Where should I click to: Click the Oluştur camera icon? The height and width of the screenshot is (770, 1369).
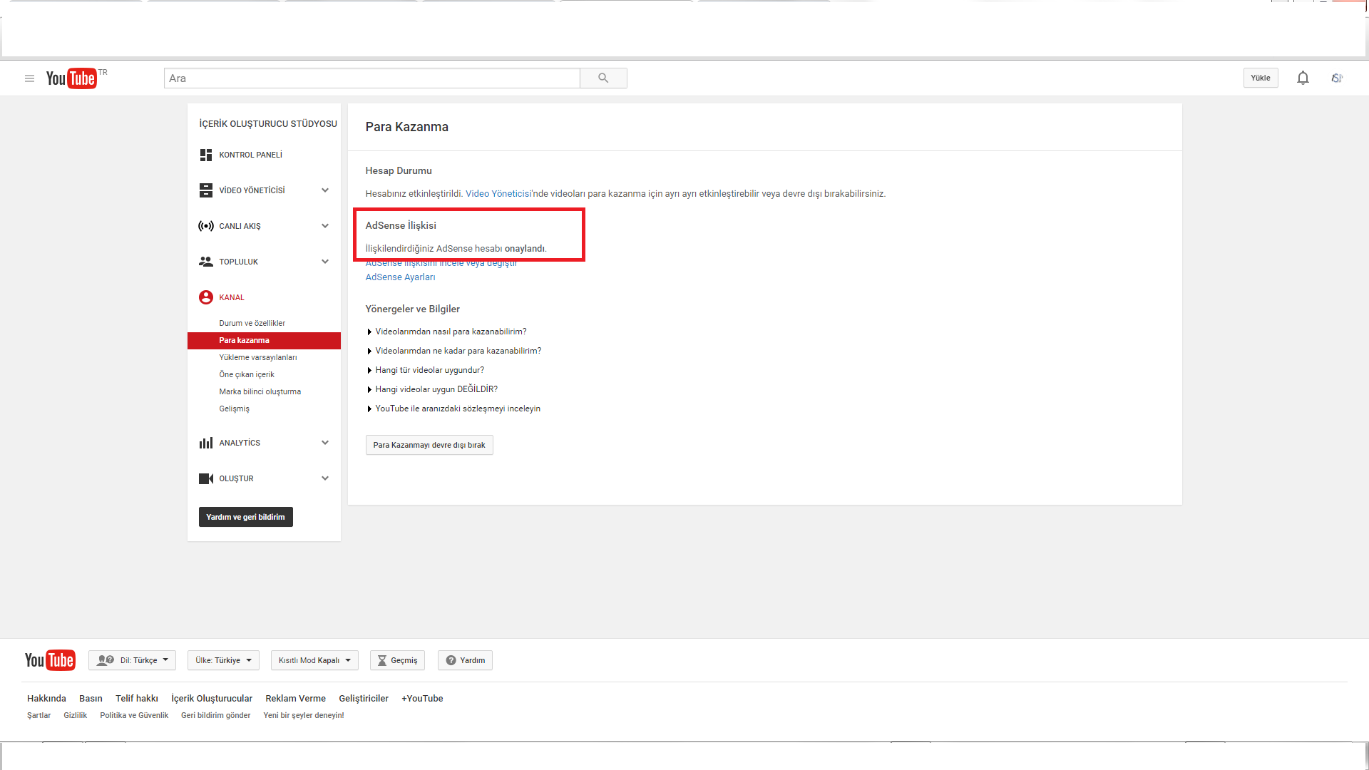[206, 478]
